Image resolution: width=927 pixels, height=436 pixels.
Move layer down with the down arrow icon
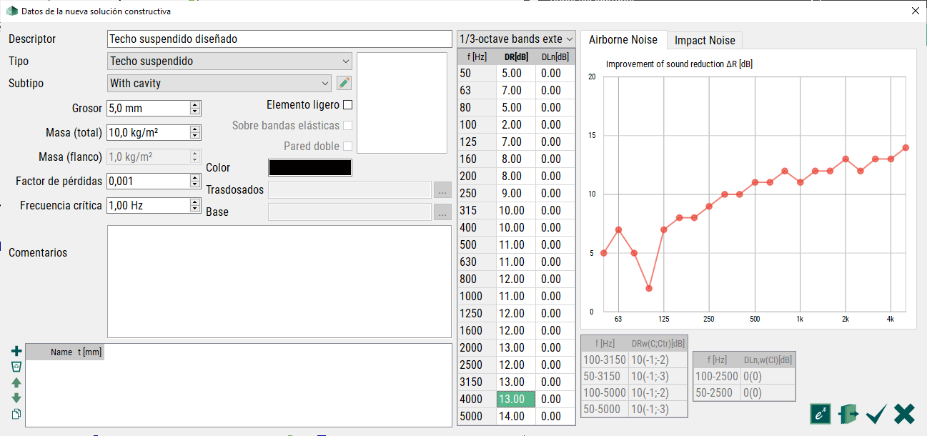tap(16, 398)
